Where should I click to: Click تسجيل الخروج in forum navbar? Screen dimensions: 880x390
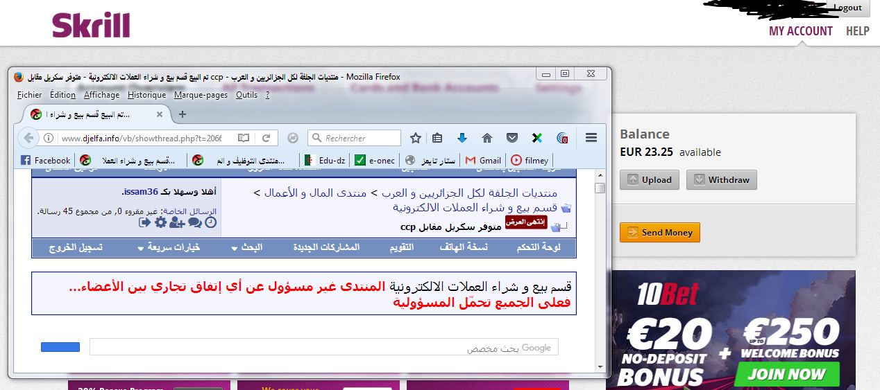pos(76,247)
